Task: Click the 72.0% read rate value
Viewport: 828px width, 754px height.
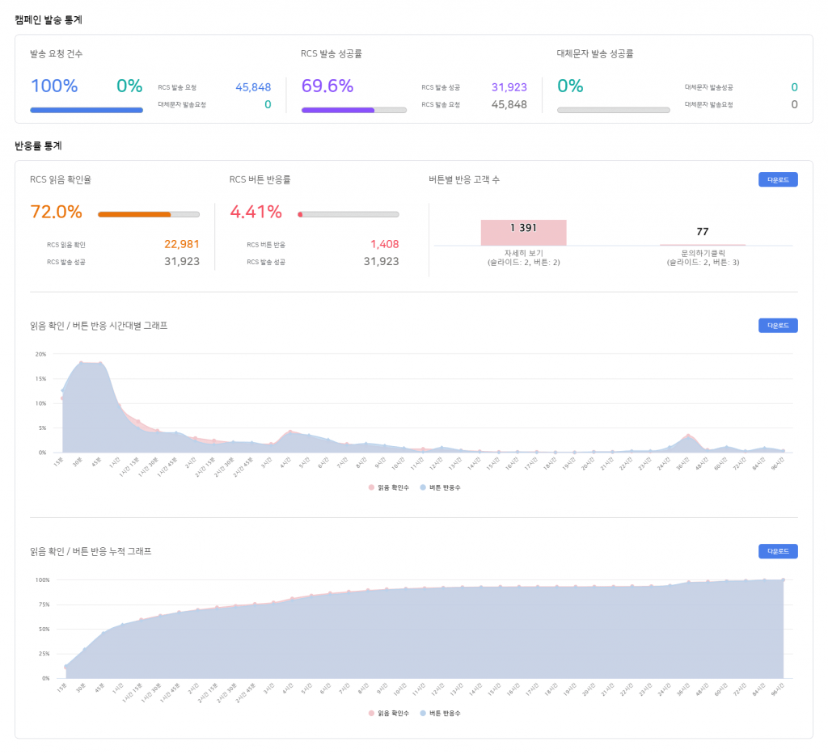Action: [56, 213]
